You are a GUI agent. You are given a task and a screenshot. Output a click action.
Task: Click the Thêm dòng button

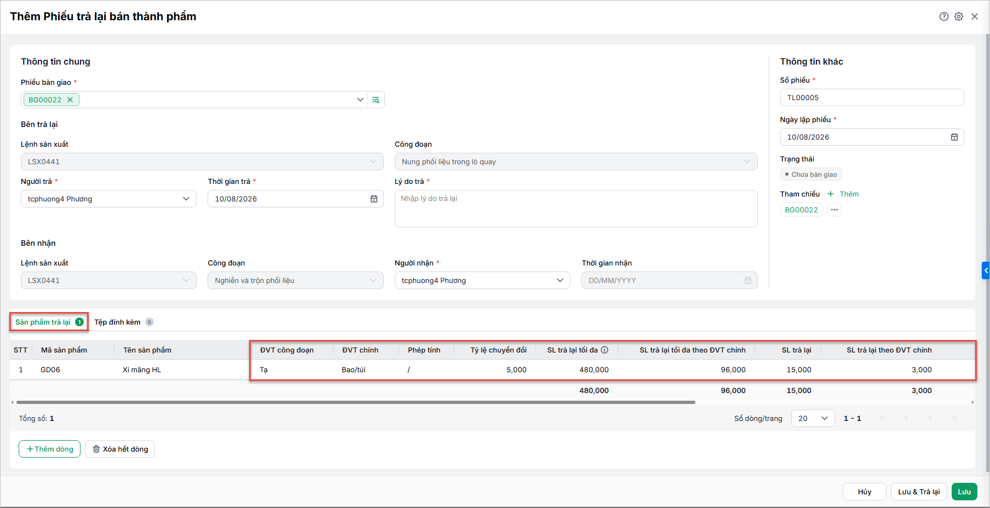pos(50,449)
